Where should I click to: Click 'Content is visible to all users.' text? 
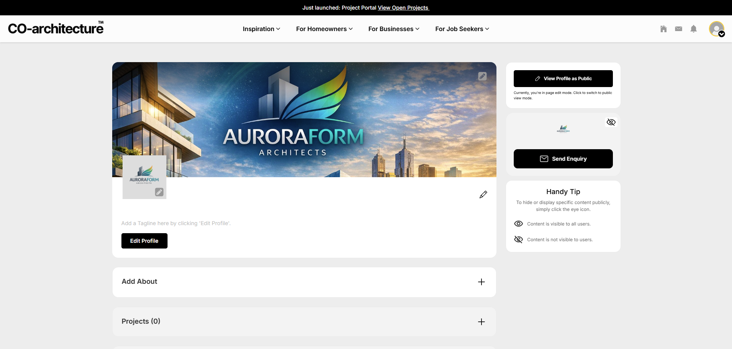click(x=559, y=224)
